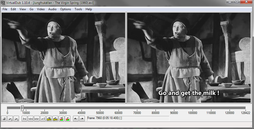The height and width of the screenshot is (129, 254).
Task: Open the Tools menu
Action: coord(78,9)
